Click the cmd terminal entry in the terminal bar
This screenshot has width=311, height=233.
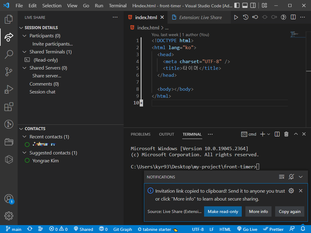tap(248, 134)
